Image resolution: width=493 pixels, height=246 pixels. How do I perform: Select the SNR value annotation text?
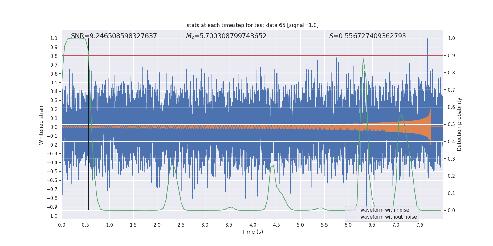click(114, 36)
